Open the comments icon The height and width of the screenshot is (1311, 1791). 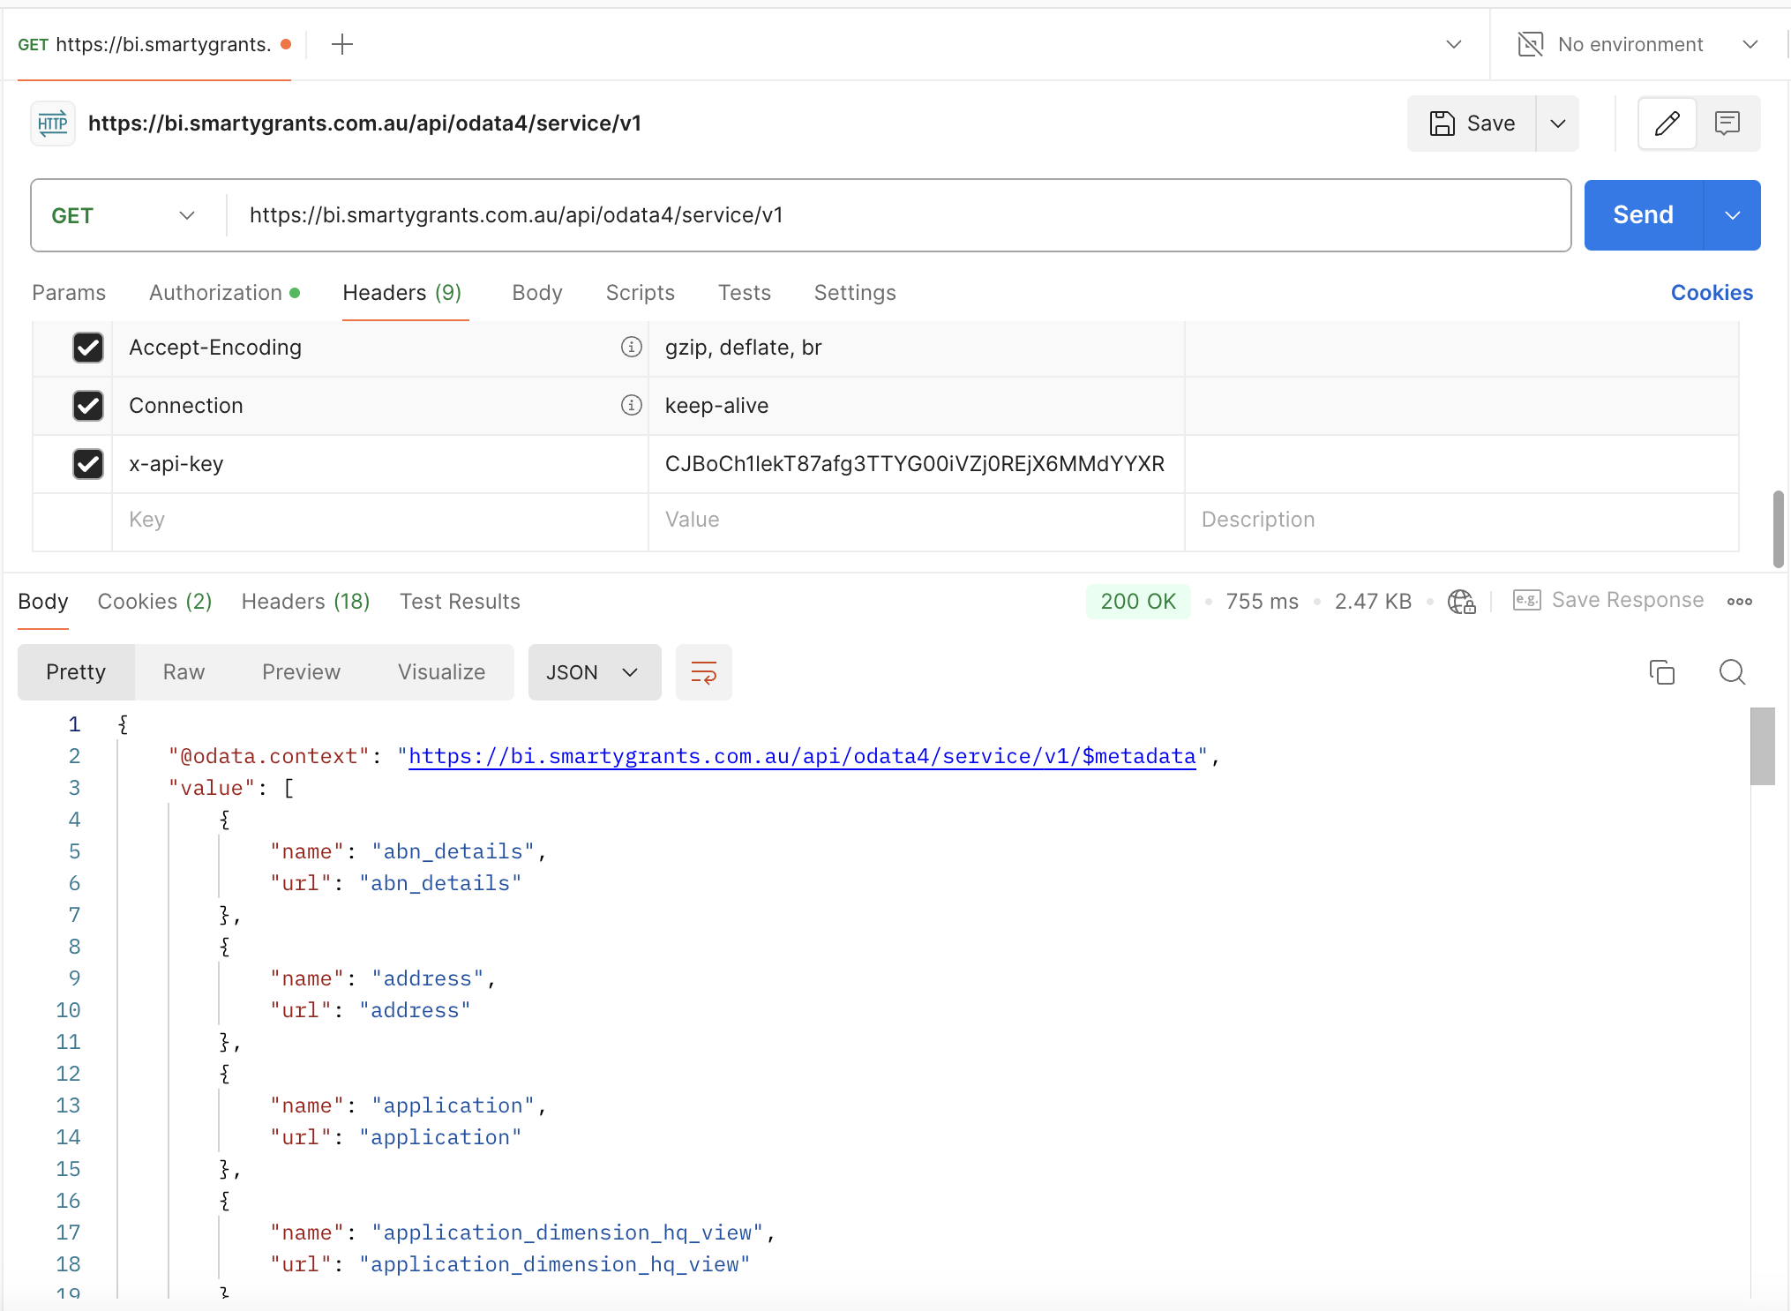click(1727, 124)
